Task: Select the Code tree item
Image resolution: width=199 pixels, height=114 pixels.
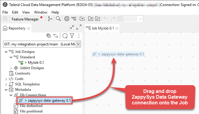Action: click(19, 79)
